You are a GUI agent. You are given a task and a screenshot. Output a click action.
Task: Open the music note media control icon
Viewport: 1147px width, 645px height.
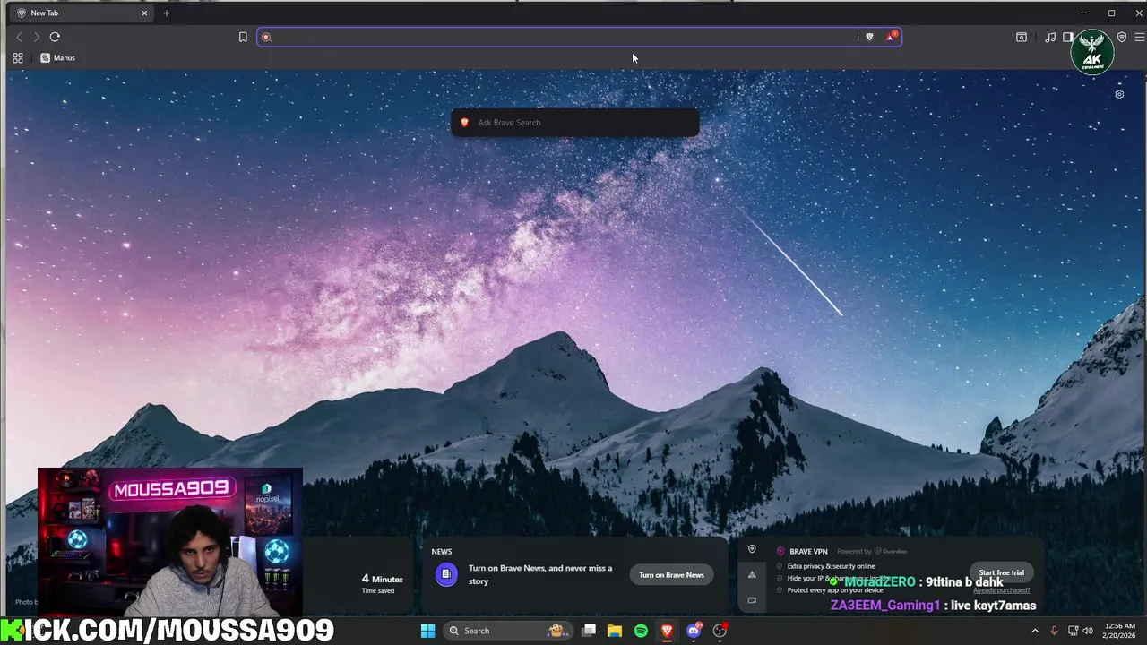[1049, 37]
